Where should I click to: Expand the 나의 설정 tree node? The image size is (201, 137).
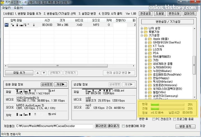[142, 28]
